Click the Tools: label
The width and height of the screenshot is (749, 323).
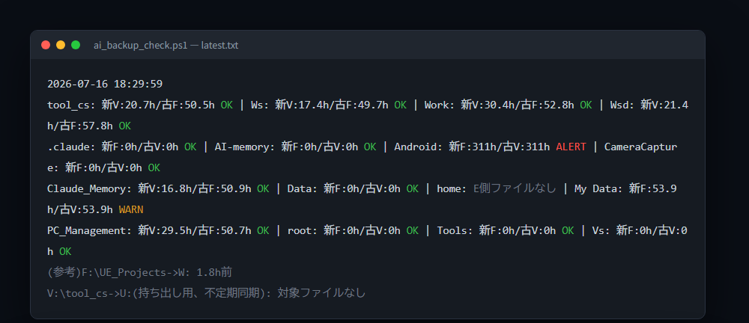coord(455,231)
